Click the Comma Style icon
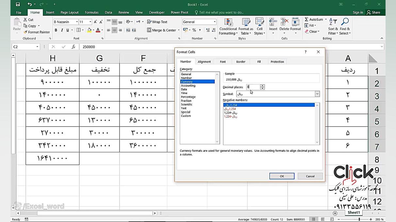This screenshot has width=396, height=222. [200, 30]
